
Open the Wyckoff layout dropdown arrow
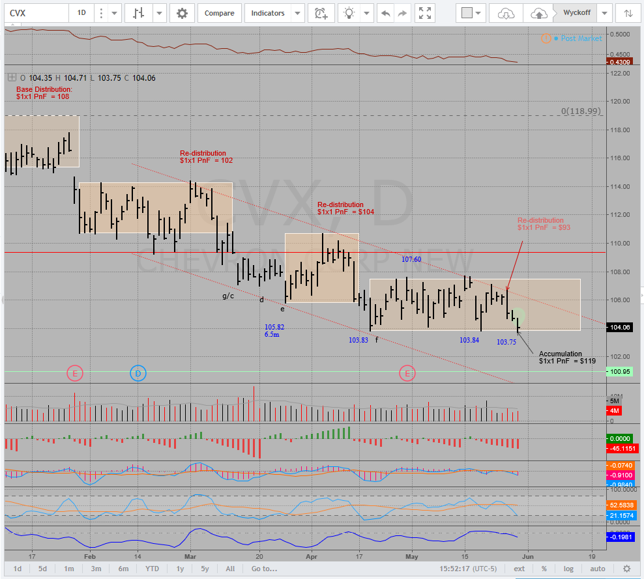604,13
